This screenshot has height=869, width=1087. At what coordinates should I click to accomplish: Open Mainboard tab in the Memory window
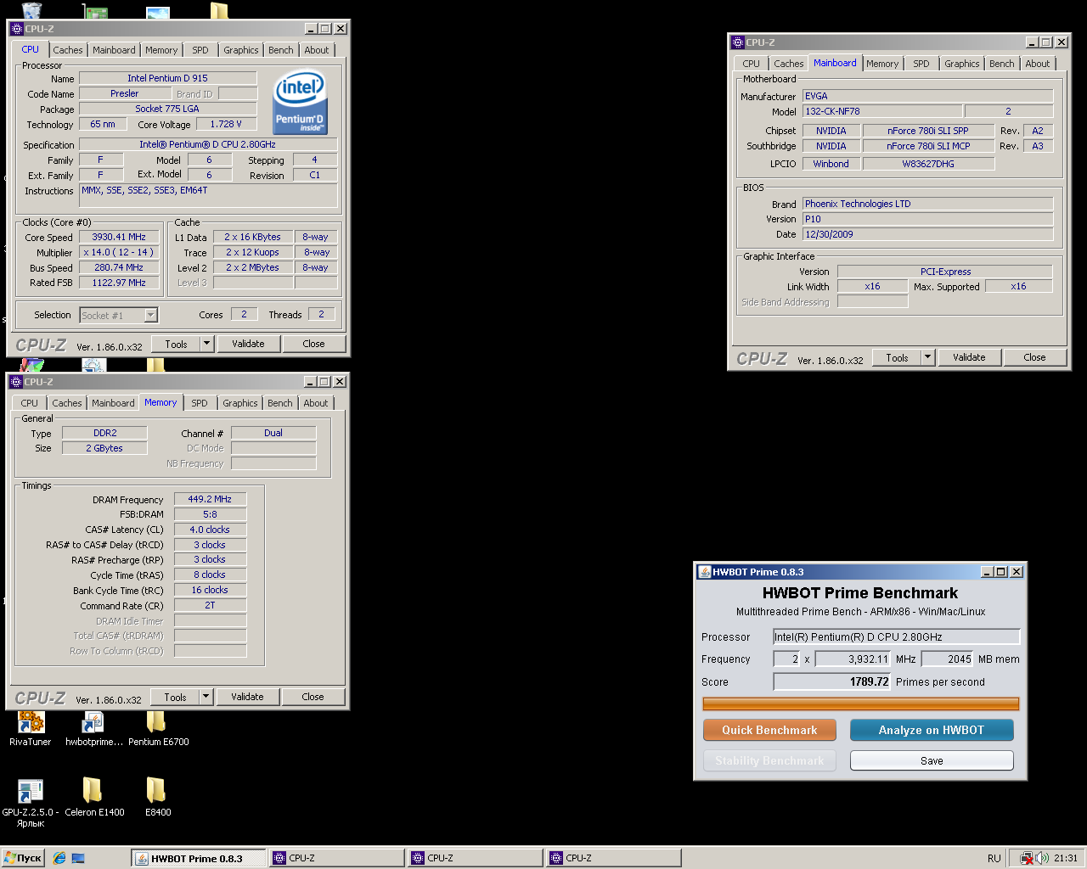tap(113, 403)
